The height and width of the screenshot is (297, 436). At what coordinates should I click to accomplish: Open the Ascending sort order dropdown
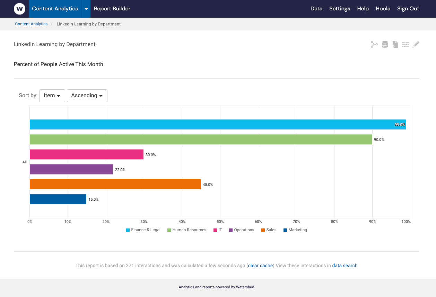[x=87, y=96]
